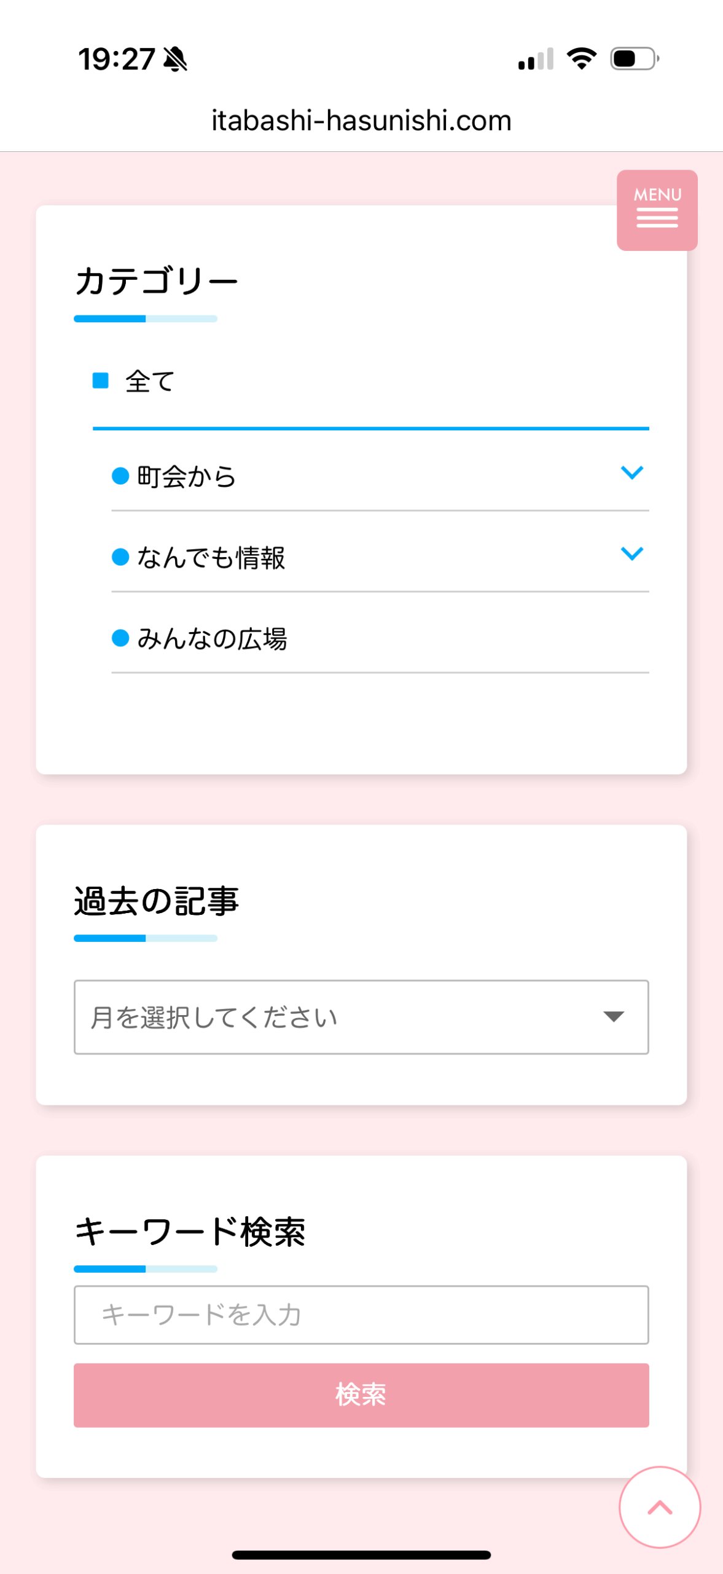The height and width of the screenshot is (1574, 723).
Task: Click the blue dot beside みんなの広場
Action: (120, 638)
